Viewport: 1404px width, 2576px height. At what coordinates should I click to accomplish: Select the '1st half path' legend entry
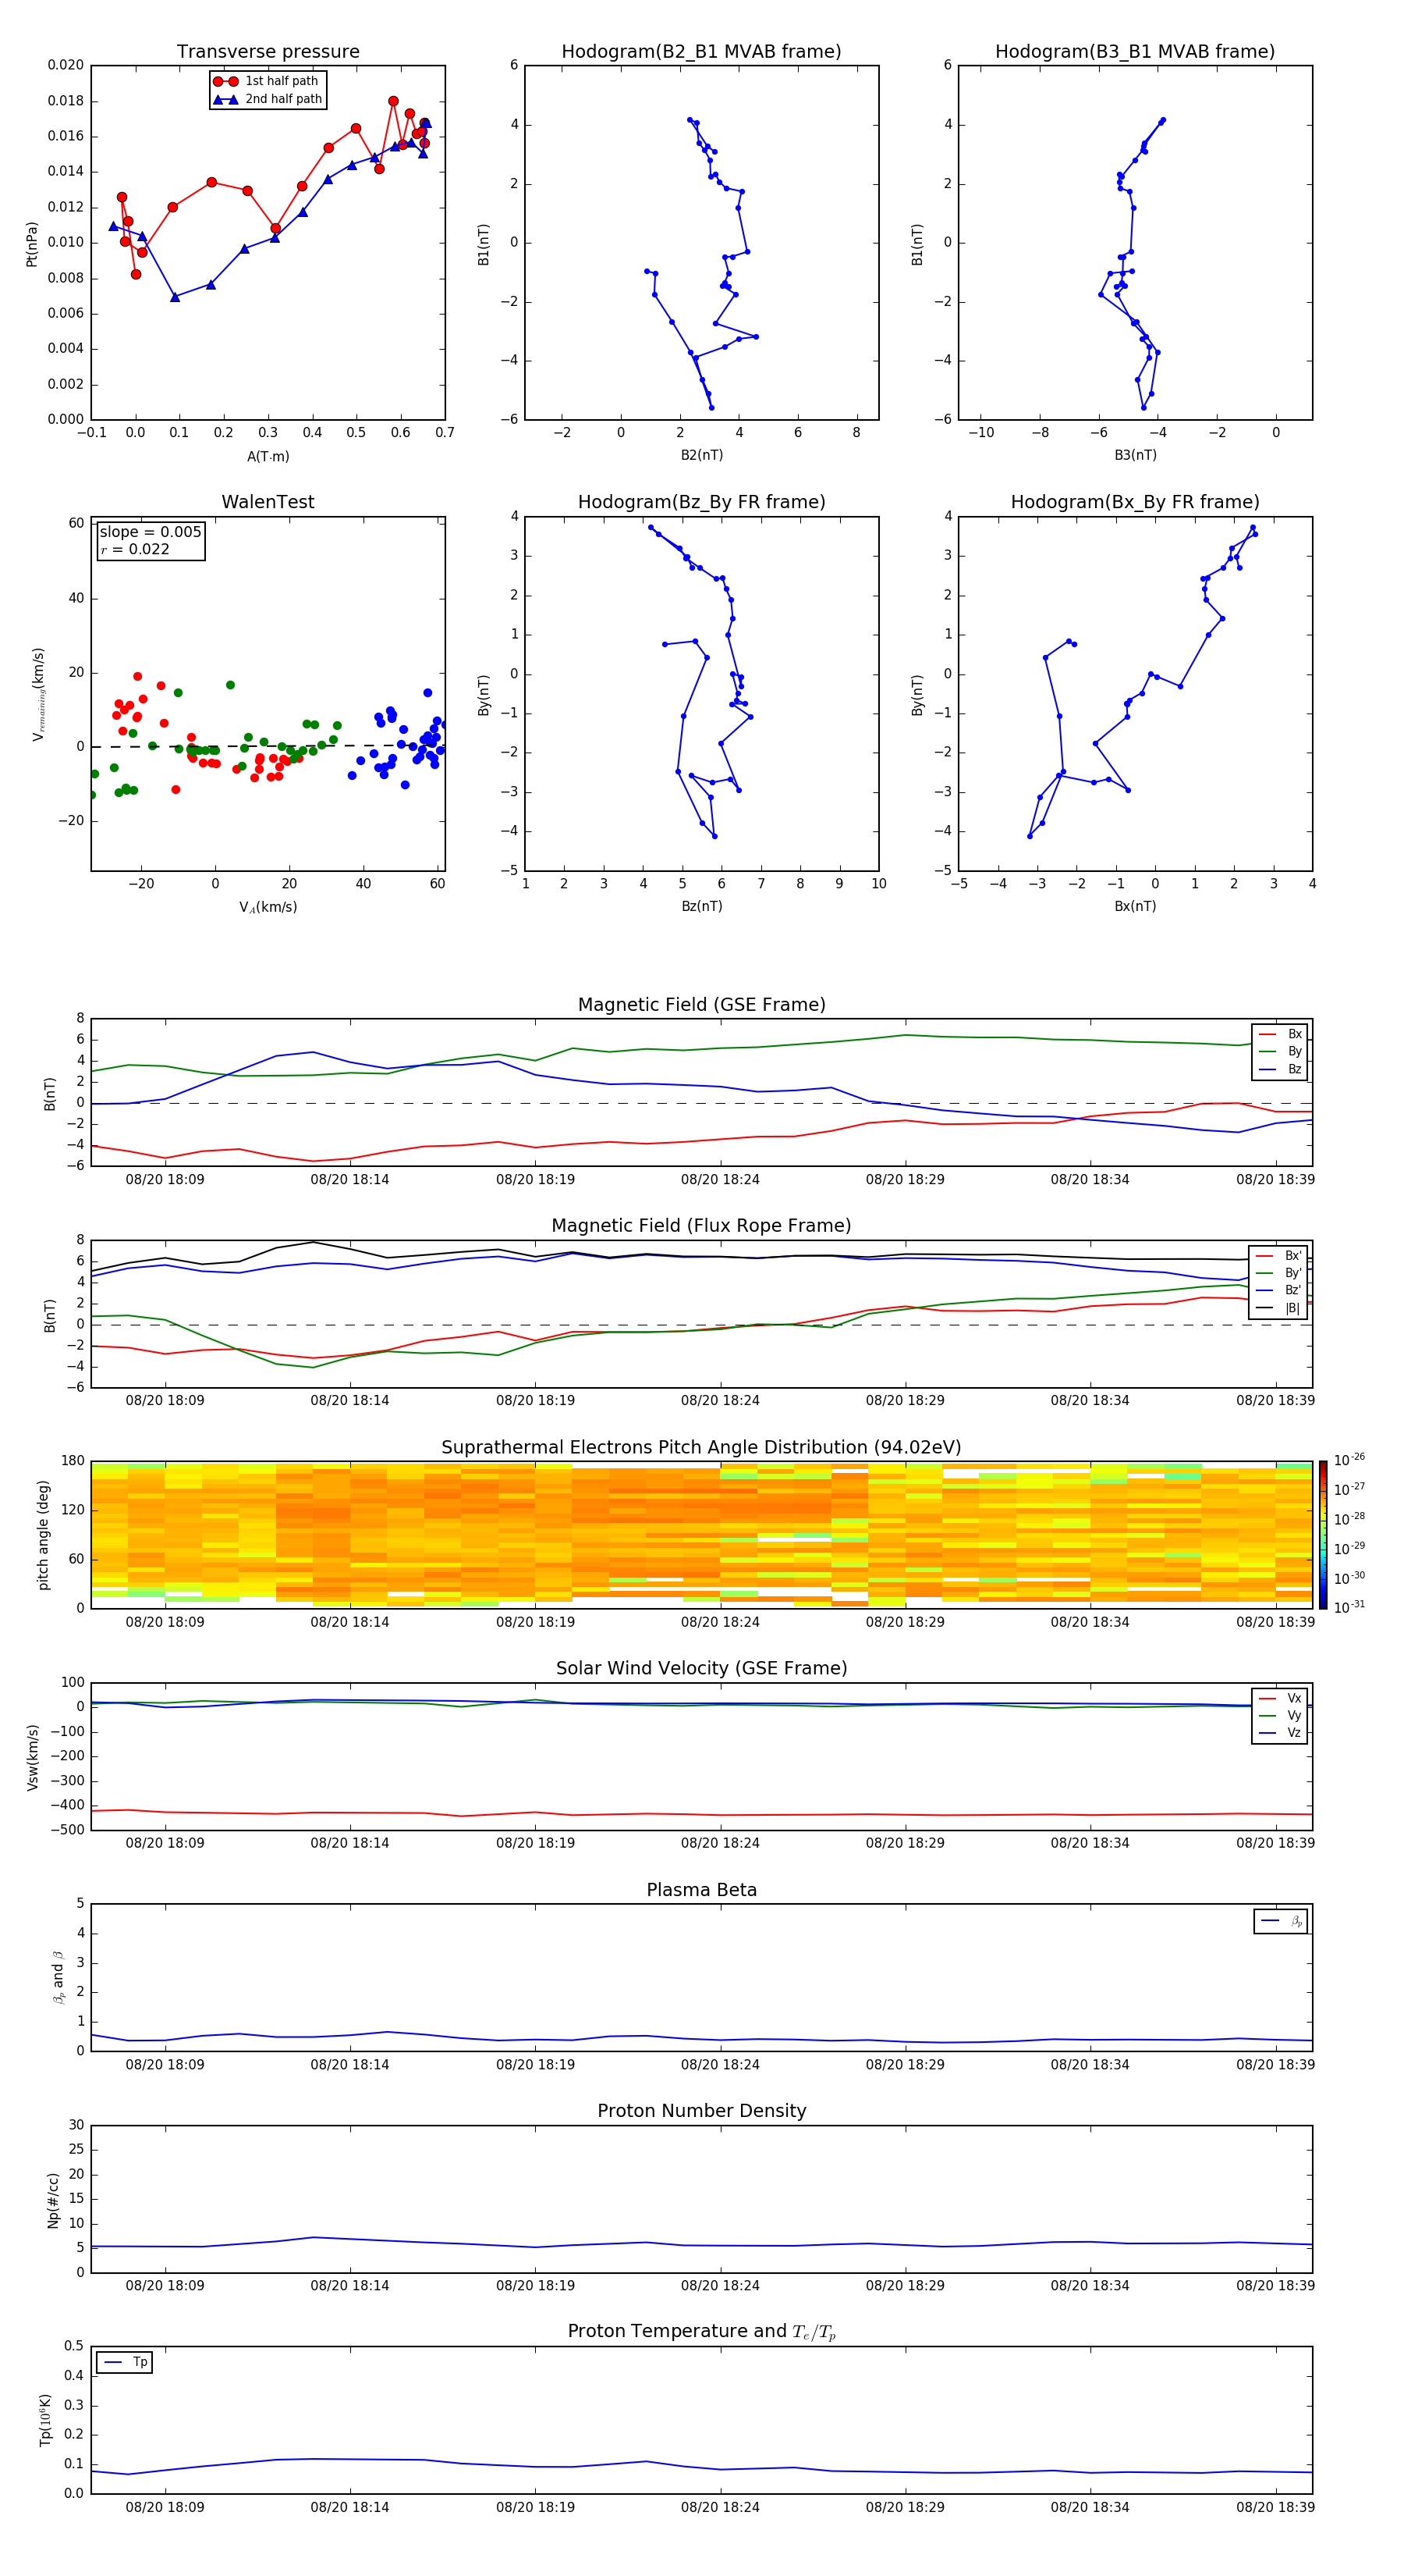tap(268, 81)
